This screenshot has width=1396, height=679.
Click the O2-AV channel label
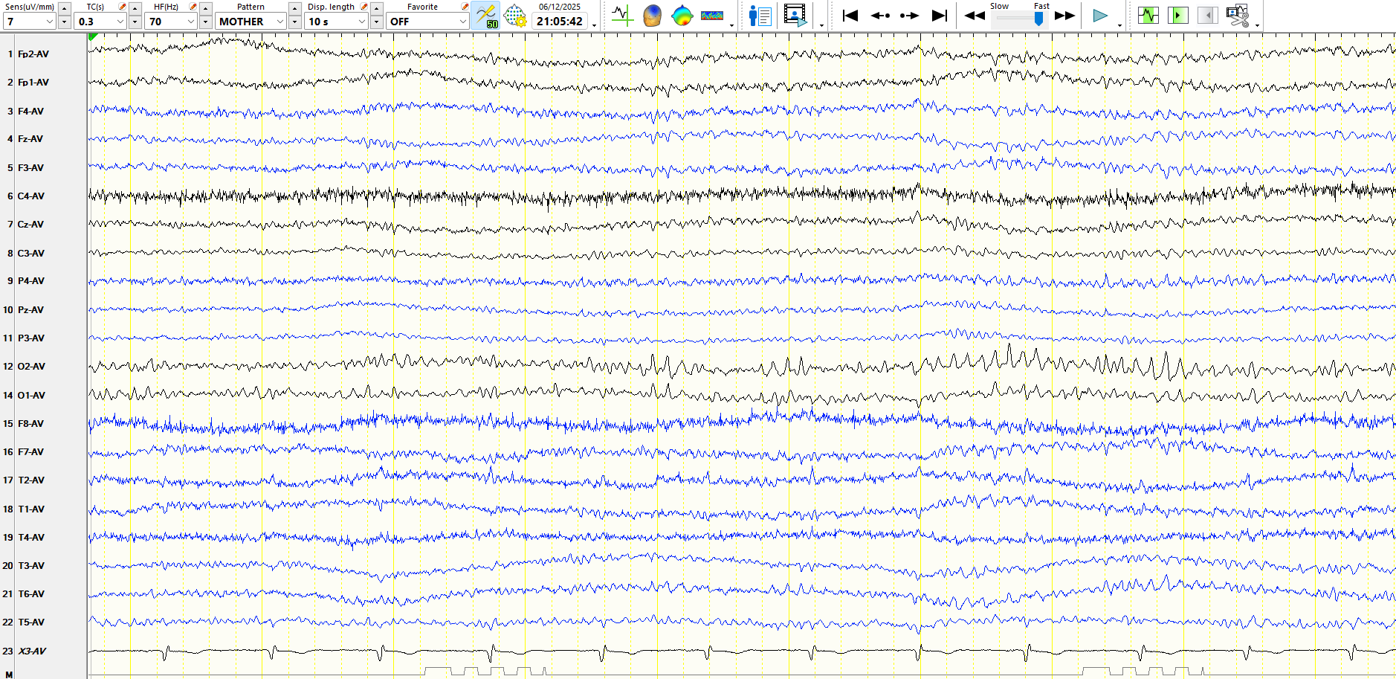31,367
